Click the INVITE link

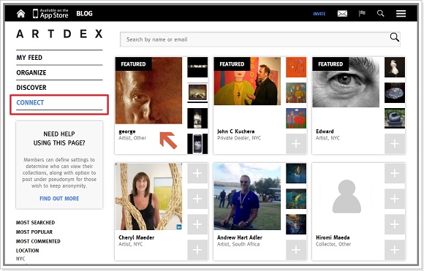click(319, 14)
